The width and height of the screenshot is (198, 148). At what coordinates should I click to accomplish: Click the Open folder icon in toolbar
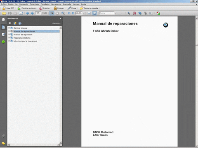coord(4,13)
